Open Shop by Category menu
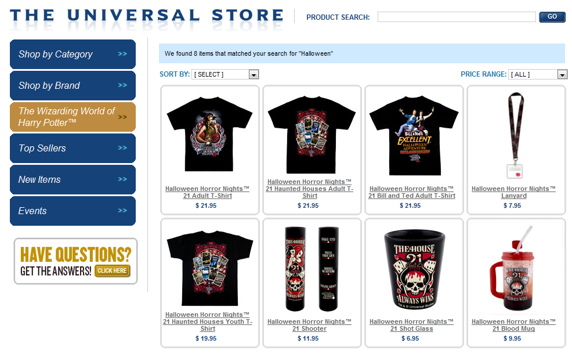 point(73,55)
